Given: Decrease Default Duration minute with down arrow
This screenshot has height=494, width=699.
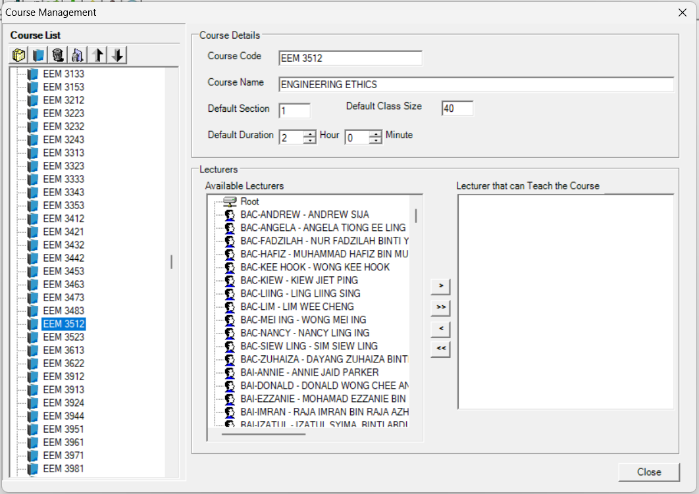Looking at the screenshot, I should 375,140.
